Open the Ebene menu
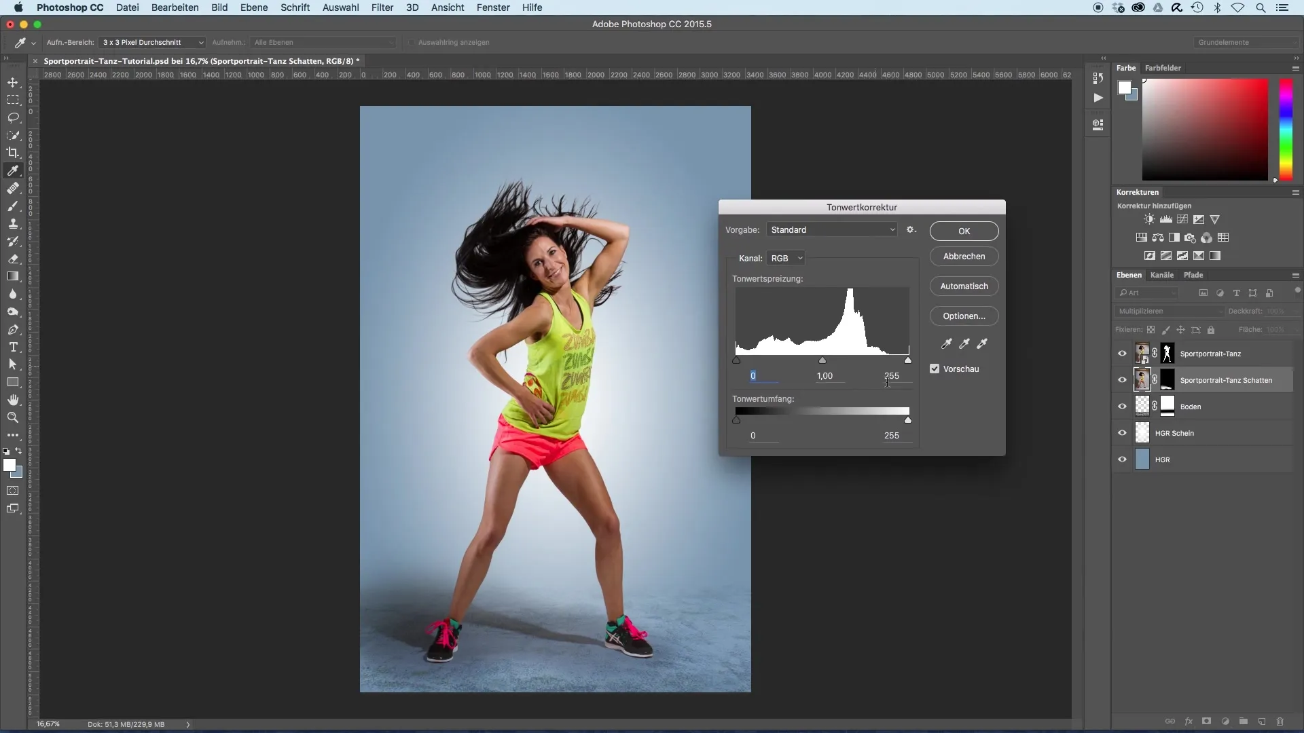 254,7
